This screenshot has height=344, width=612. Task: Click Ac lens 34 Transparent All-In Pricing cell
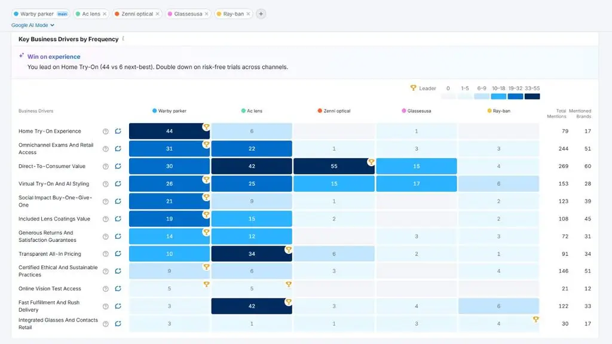coord(252,254)
